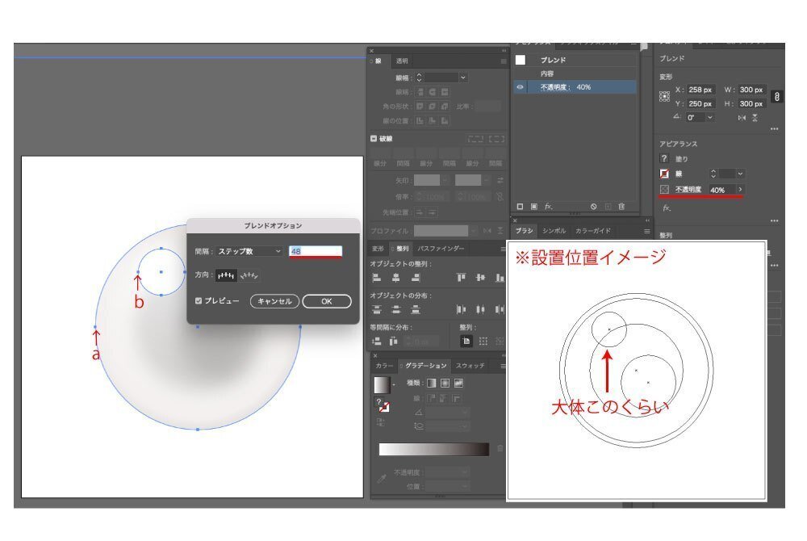Expand the 不透明度 40% arrow in Properties

(x=740, y=190)
